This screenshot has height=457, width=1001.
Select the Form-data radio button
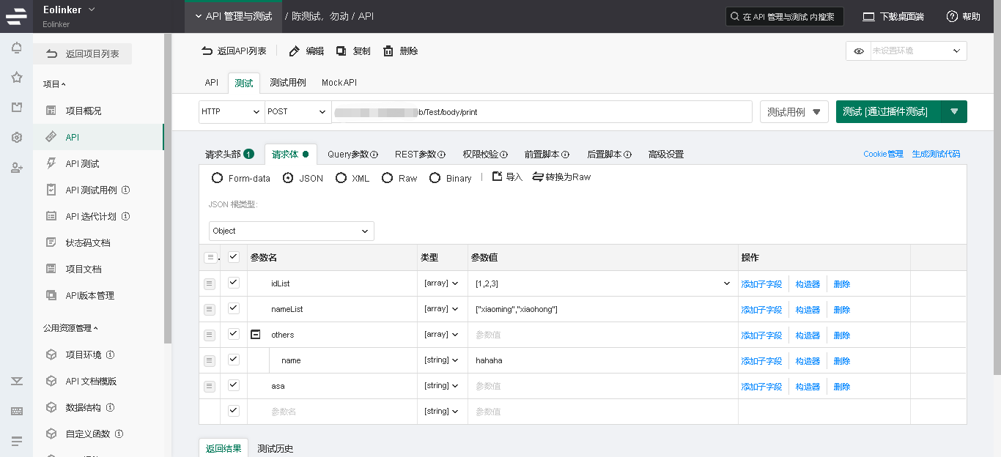tap(217, 178)
